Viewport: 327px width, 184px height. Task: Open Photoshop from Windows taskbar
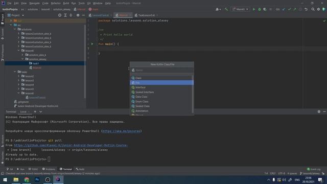pyautogui.click(x=37, y=179)
